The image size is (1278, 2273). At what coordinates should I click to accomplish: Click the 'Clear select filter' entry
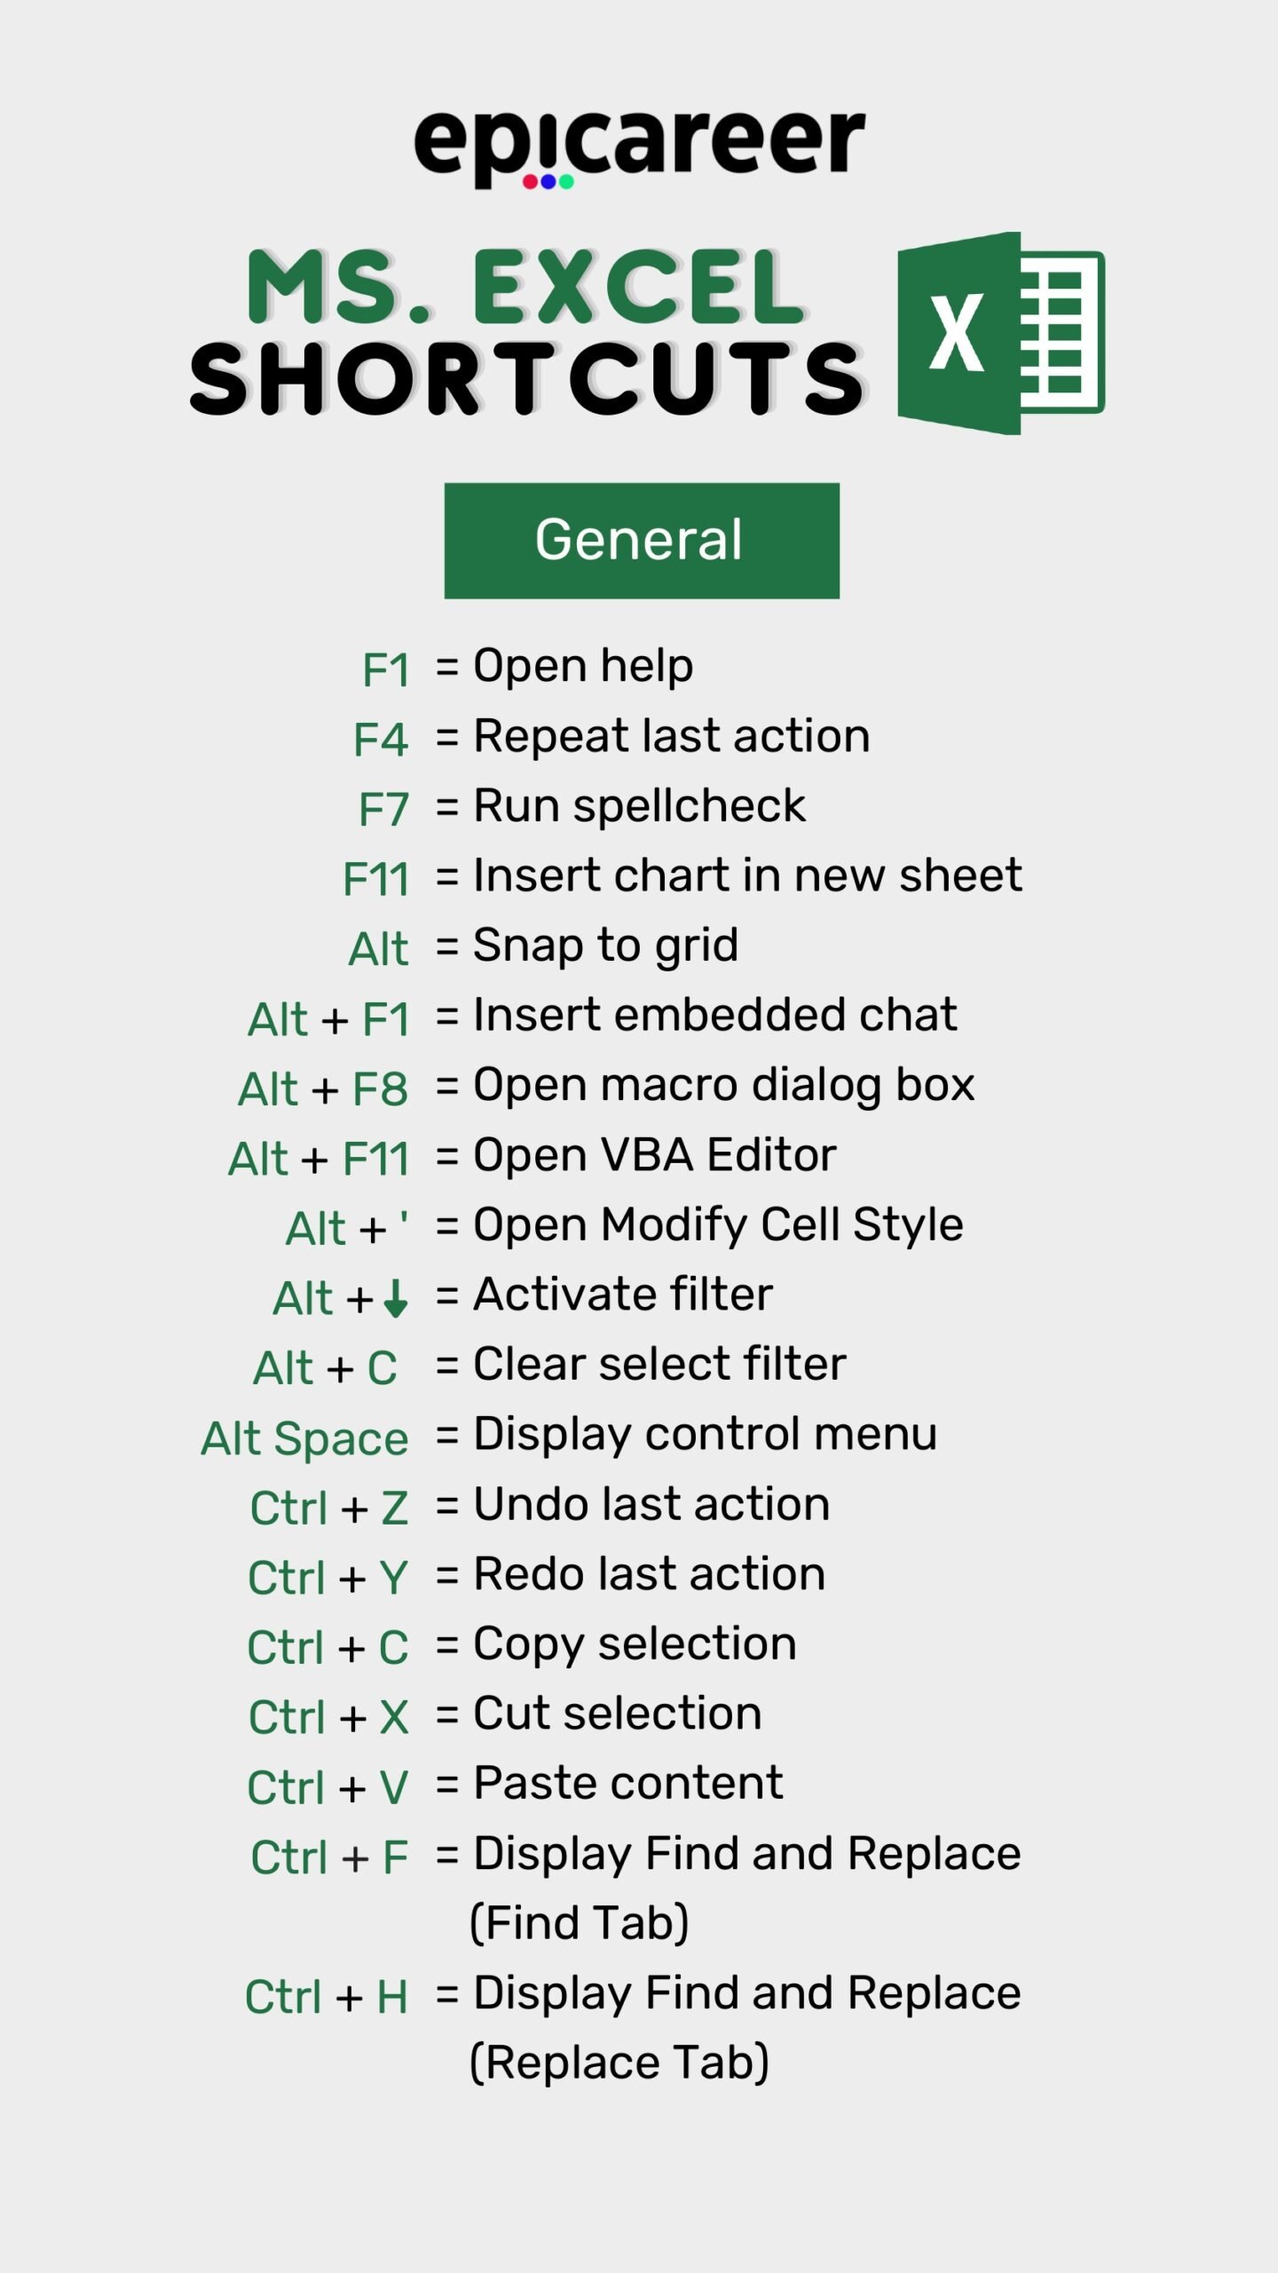[659, 1365]
